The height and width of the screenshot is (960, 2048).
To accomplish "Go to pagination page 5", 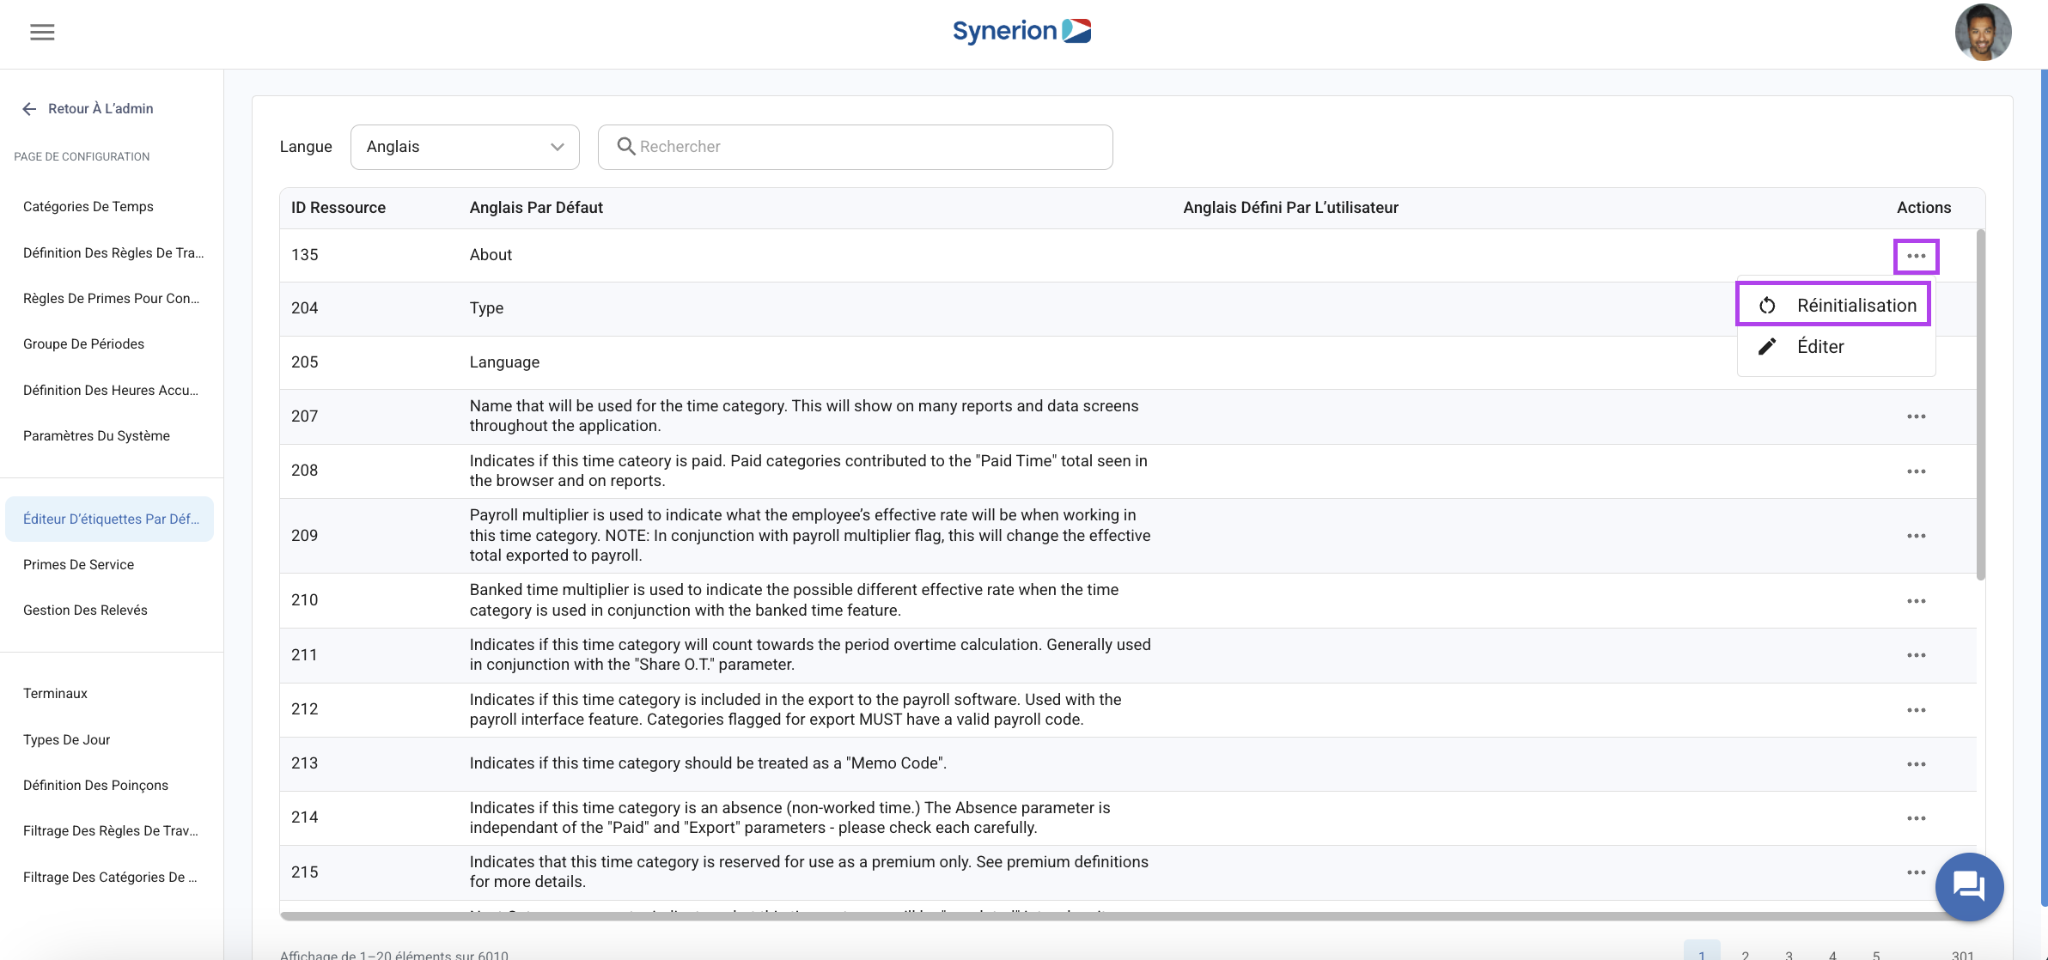I will tap(1876, 954).
